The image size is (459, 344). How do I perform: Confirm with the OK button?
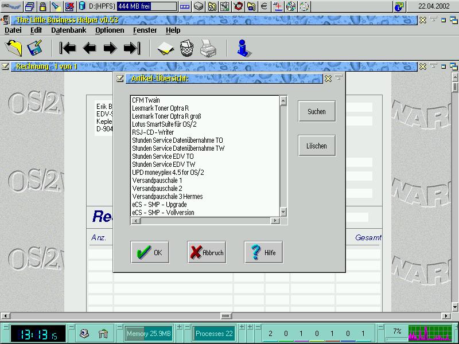click(x=150, y=252)
